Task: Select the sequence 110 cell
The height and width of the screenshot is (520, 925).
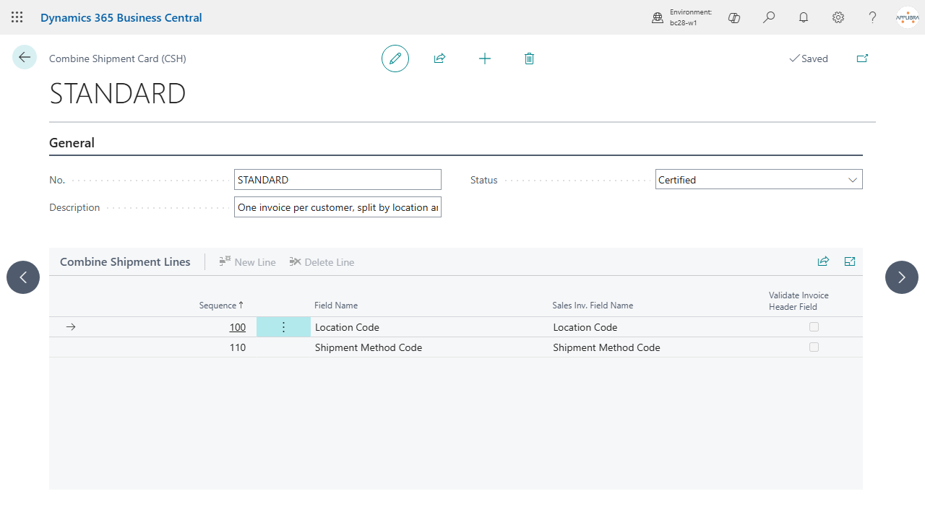Action: pyautogui.click(x=238, y=347)
